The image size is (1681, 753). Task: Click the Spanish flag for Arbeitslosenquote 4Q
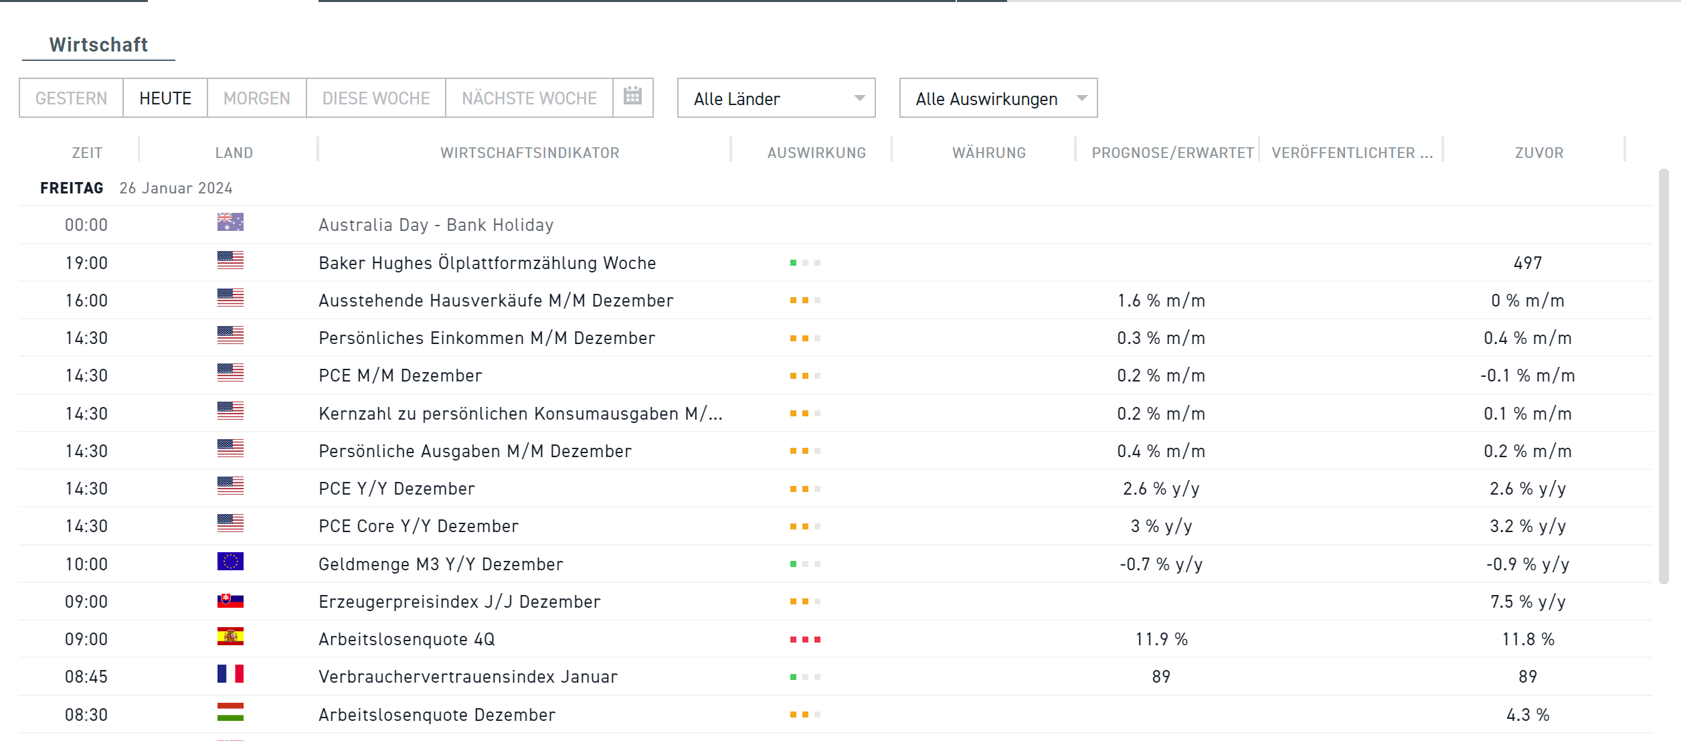pos(230,637)
